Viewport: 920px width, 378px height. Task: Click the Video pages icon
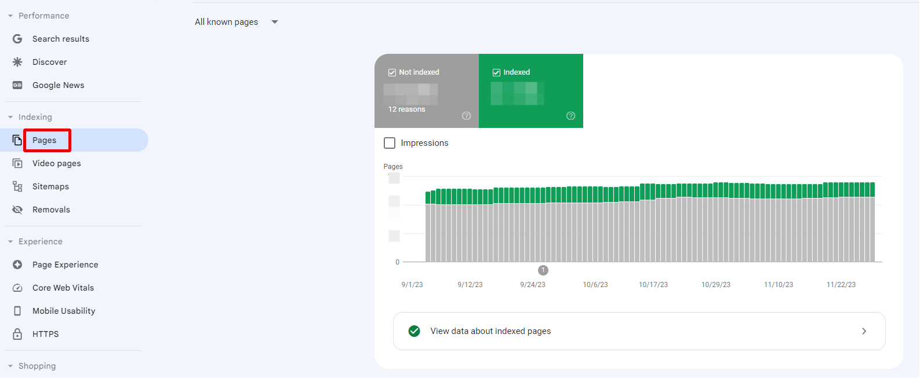click(x=17, y=163)
